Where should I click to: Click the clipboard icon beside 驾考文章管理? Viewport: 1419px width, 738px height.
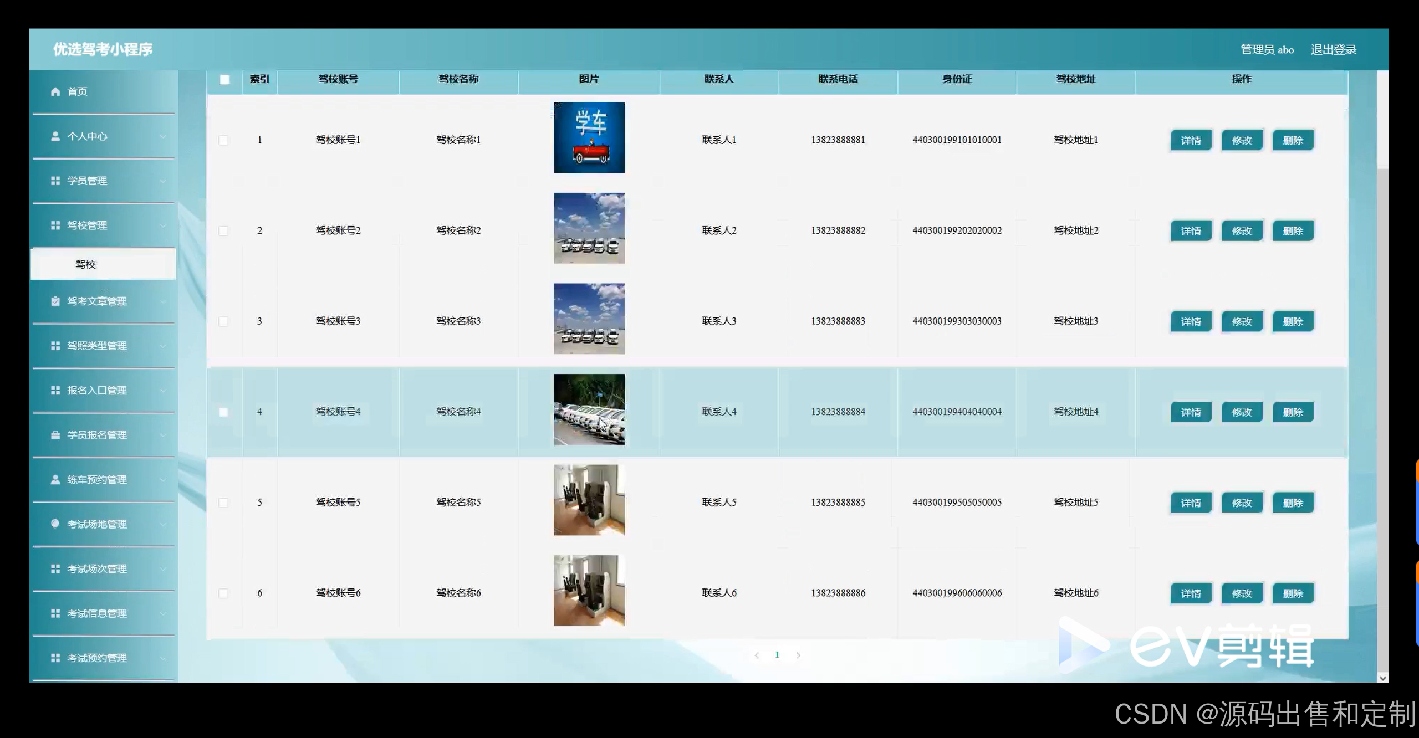(x=55, y=301)
